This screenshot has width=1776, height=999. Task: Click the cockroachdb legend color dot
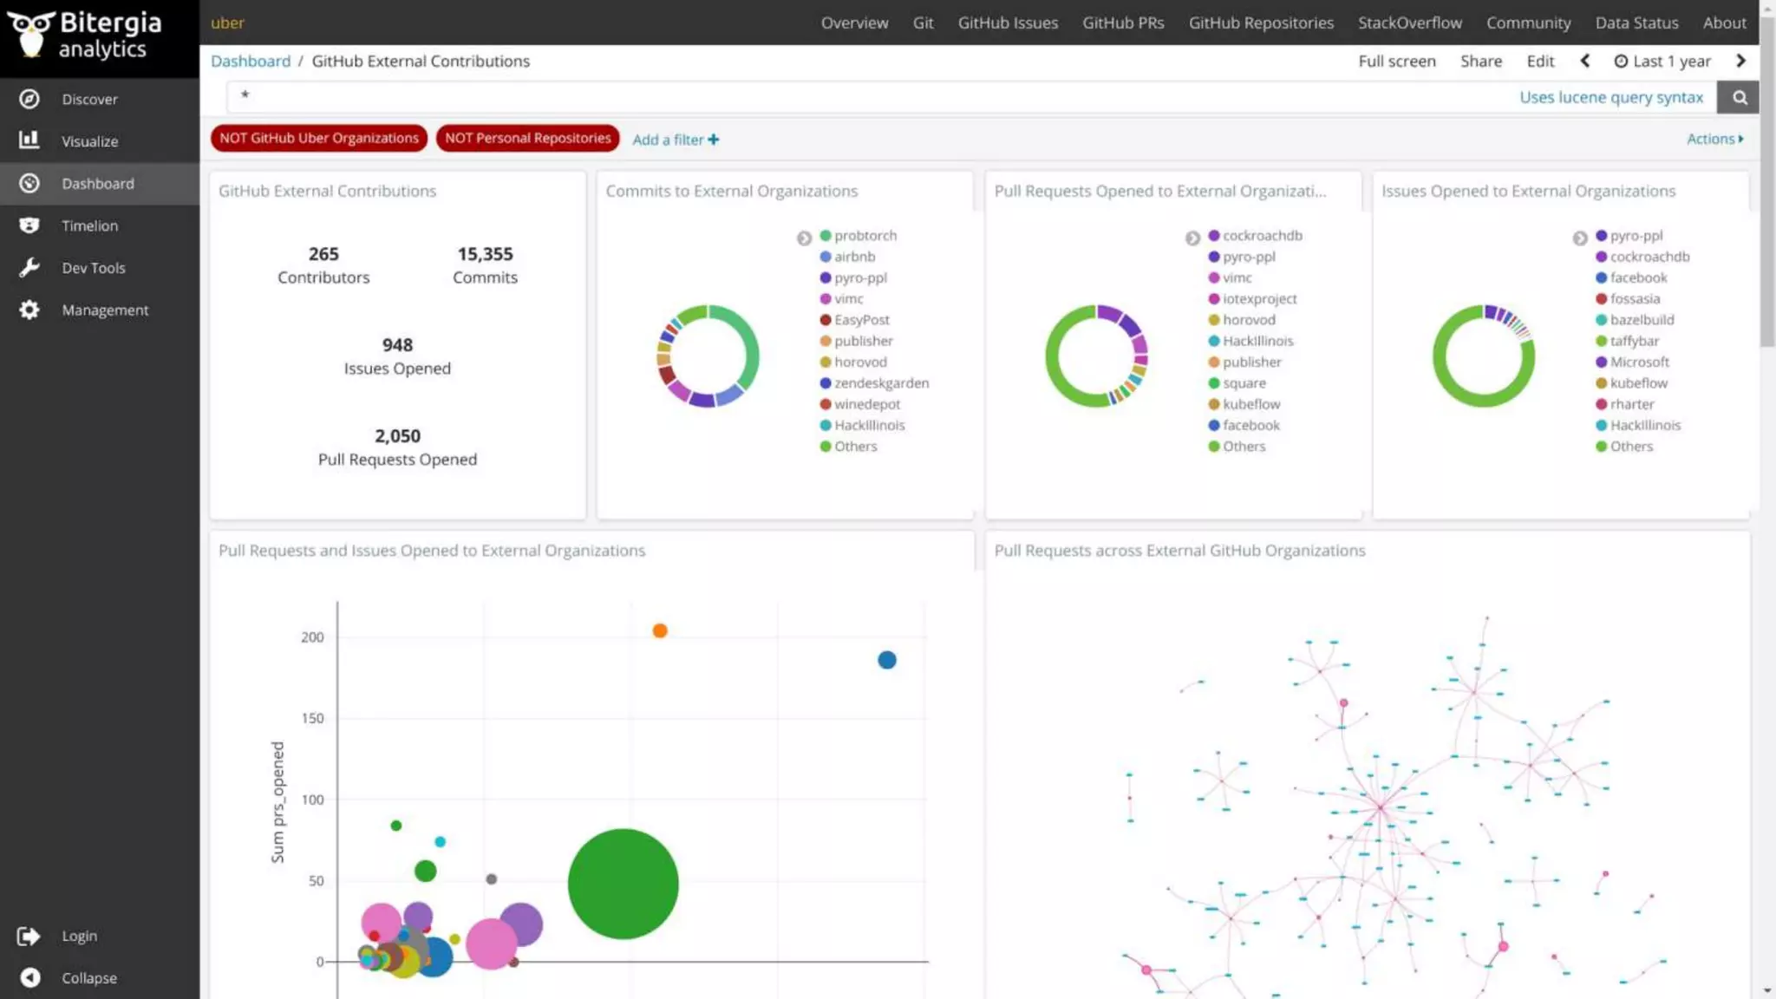(1214, 236)
